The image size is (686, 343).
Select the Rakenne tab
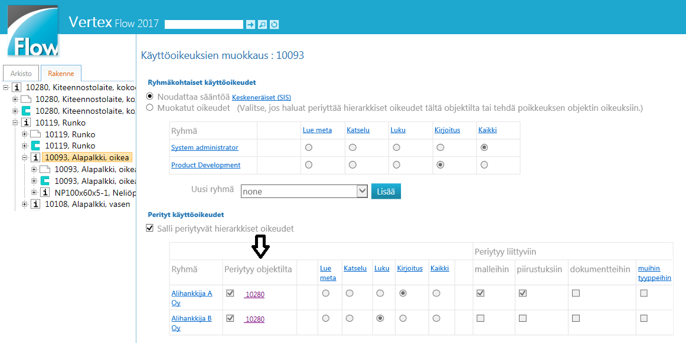pyautogui.click(x=61, y=74)
